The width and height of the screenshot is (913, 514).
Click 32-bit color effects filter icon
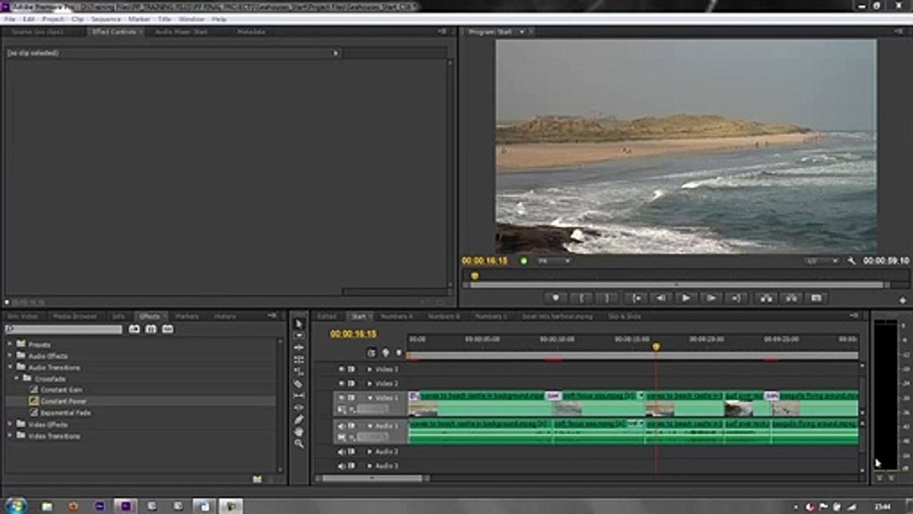click(x=151, y=329)
